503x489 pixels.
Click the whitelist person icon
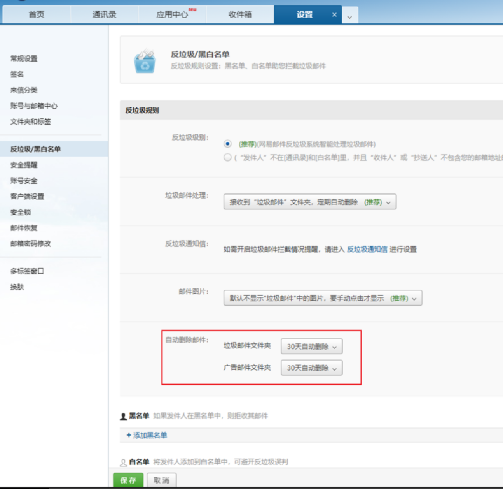[123, 462]
